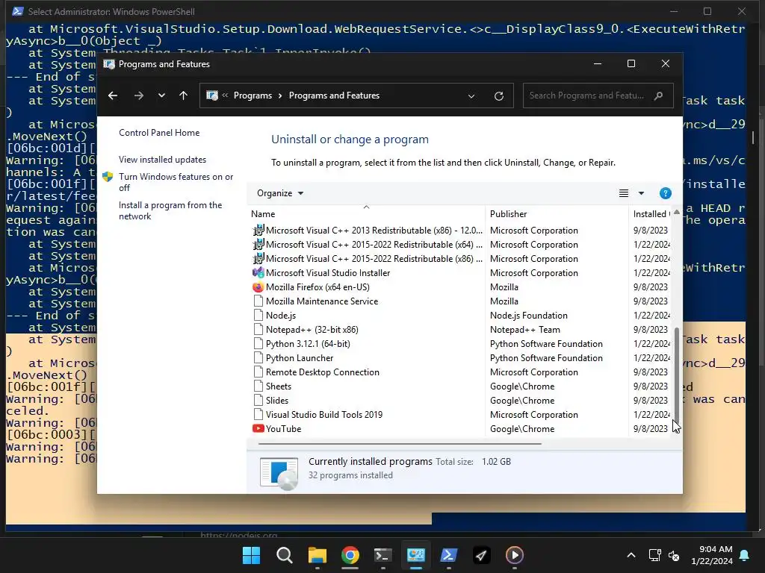Focus the Search Programs and Features box
The width and height of the screenshot is (765, 573).
tap(598, 95)
